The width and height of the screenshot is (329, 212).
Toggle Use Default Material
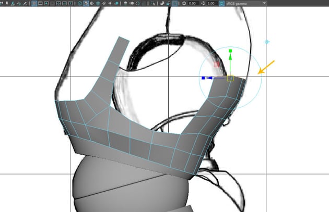point(92,3)
